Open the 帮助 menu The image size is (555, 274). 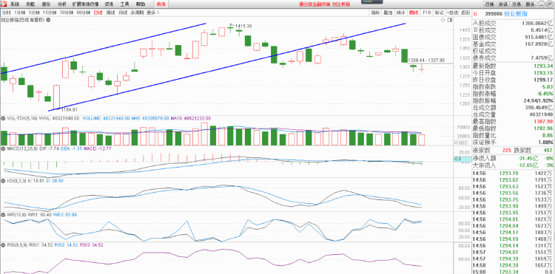point(140,4)
